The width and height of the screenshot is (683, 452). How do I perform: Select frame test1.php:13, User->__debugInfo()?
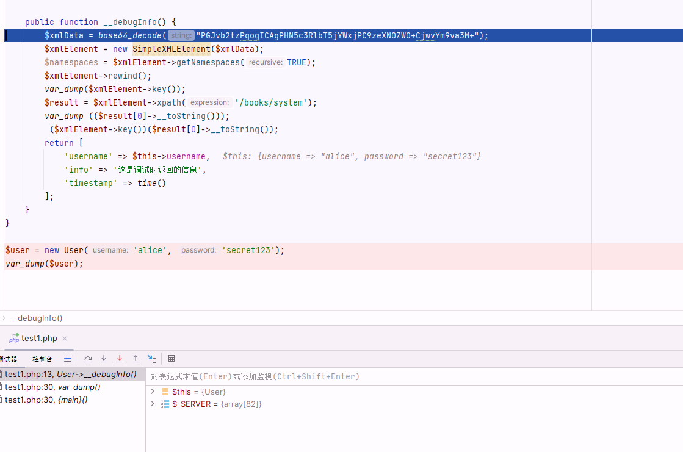pyautogui.click(x=72, y=374)
